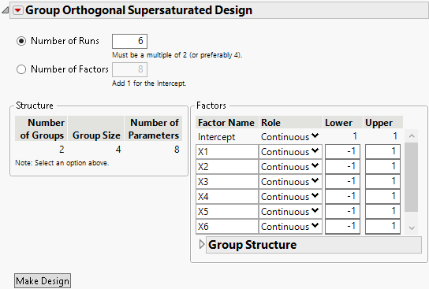Image resolution: width=429 pixels, height=289 pixels.
Task: Open the Role dropdown for X5
Action: click(289, 212)
